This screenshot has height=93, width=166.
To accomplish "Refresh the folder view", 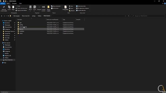I will point(129,16).
